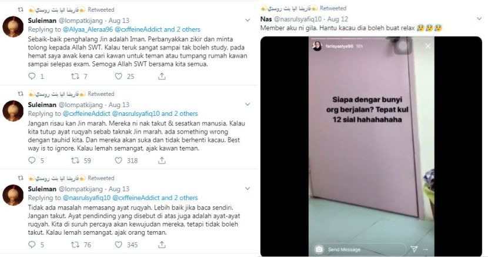Image resolution: width=488 pixels, height=257 pixels.
Task: Retweet the tweet with 7 retweets
Action: click(75, 76)
